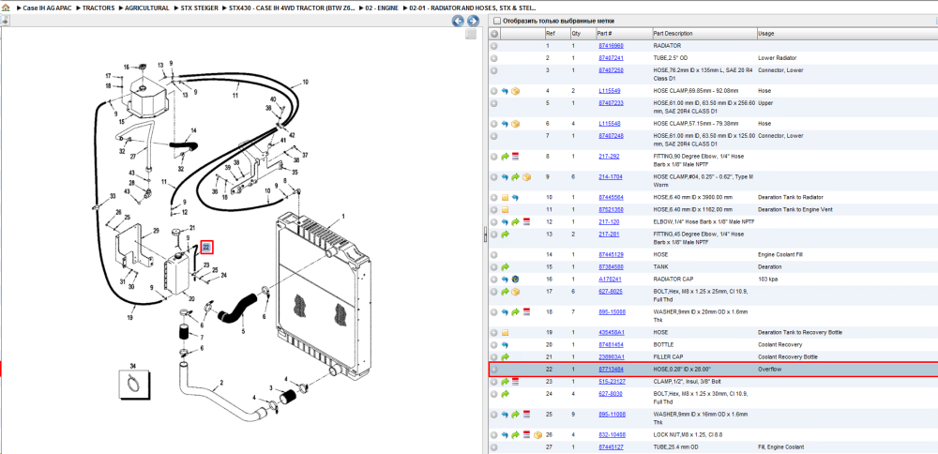
Task: Click the round add button for ref 14 HOSE row
Action: click(494, 255)
